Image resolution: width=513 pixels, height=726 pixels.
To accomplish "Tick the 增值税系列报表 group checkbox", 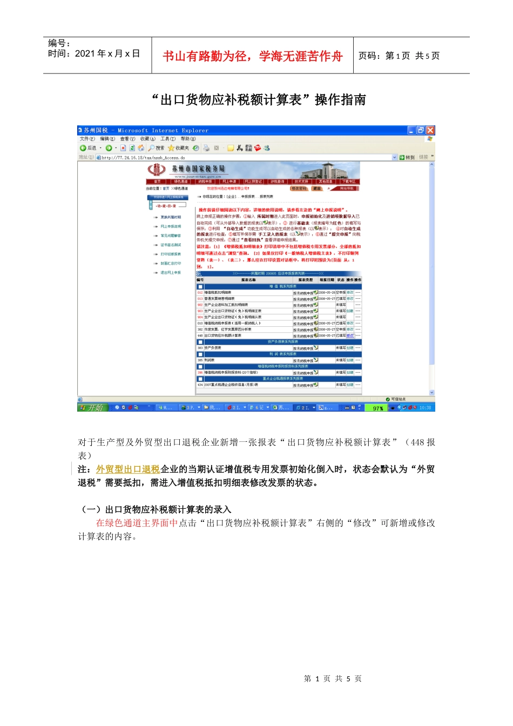I will (200, 286).
